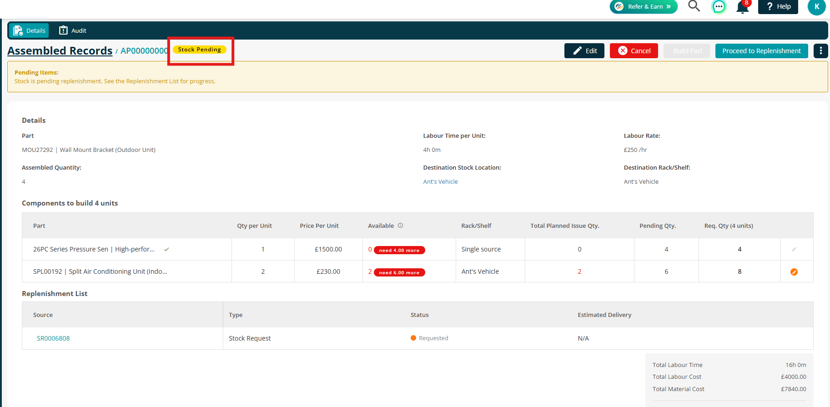Image resolution: width=830 pixels, height=407 pixels.
Task: Click the Total Planned Issue Qty. header
Action: point(565,226)
